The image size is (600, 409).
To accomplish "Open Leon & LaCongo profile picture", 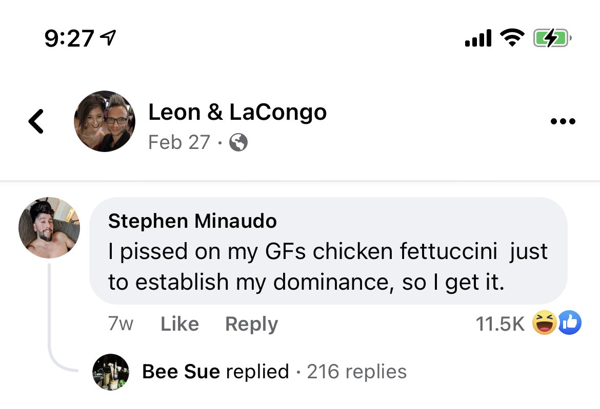I will click(x=105, y=121).
